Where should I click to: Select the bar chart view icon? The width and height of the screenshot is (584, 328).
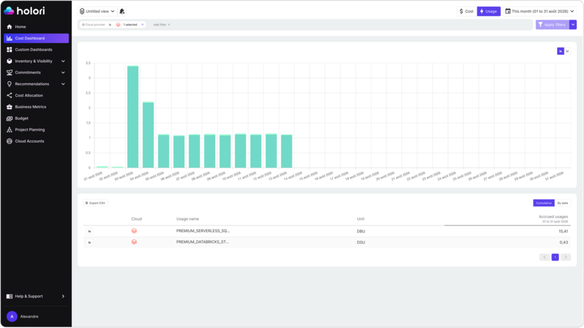pyautogui.click(x=560, y=51)
